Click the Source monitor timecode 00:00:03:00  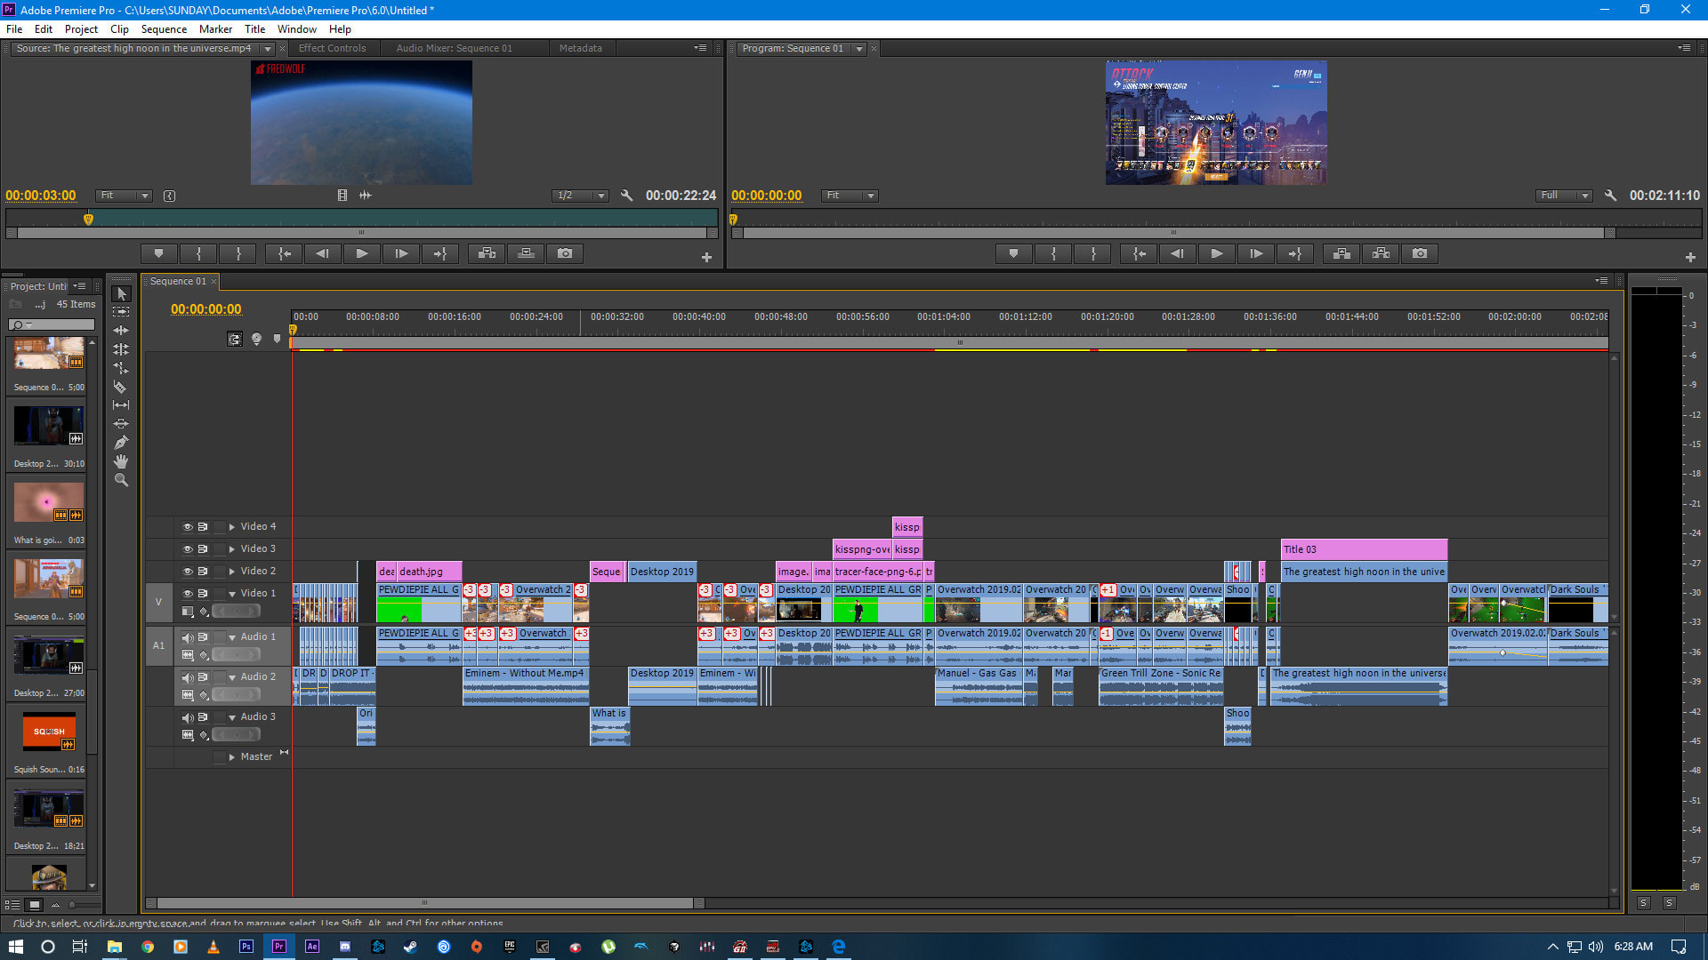click(x=41, y=196)
